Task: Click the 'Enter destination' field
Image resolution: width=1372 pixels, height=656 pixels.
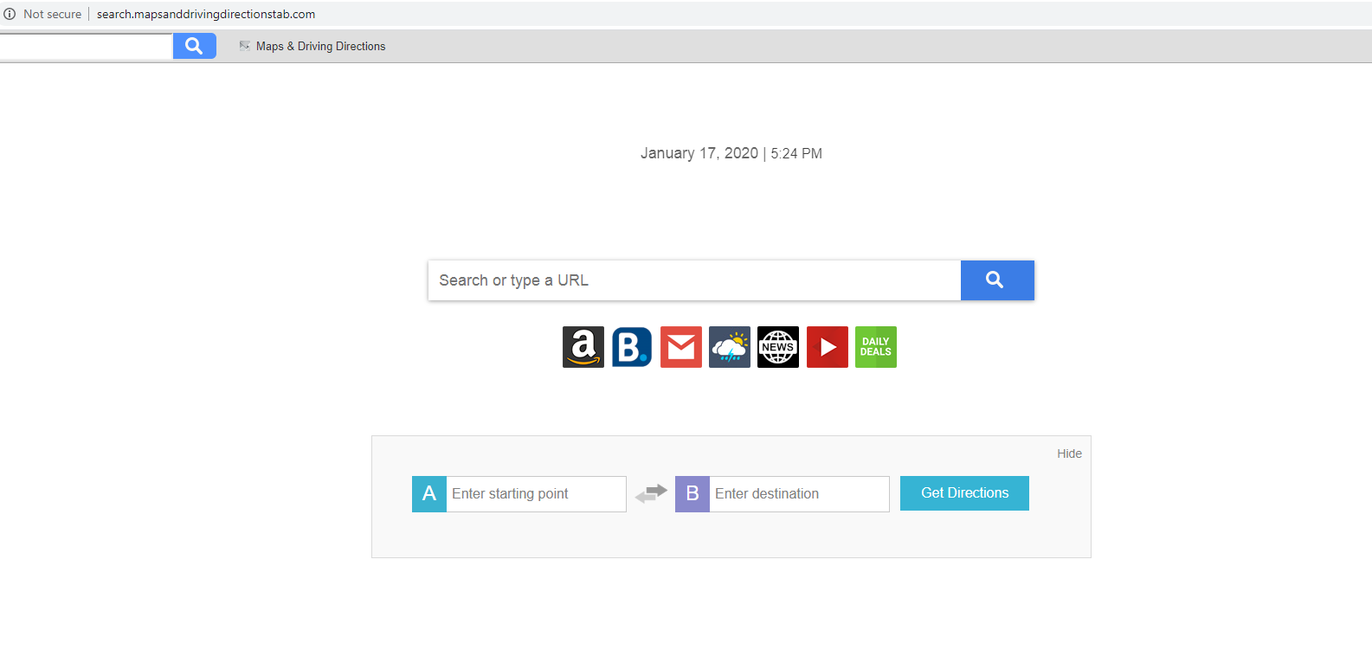Action: [799, 494]
